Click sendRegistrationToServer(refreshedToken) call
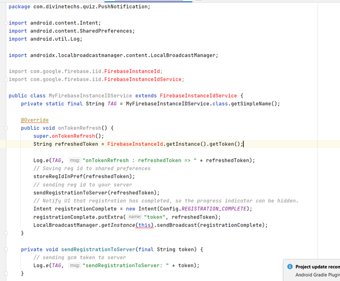 click(x=95, y=192)
